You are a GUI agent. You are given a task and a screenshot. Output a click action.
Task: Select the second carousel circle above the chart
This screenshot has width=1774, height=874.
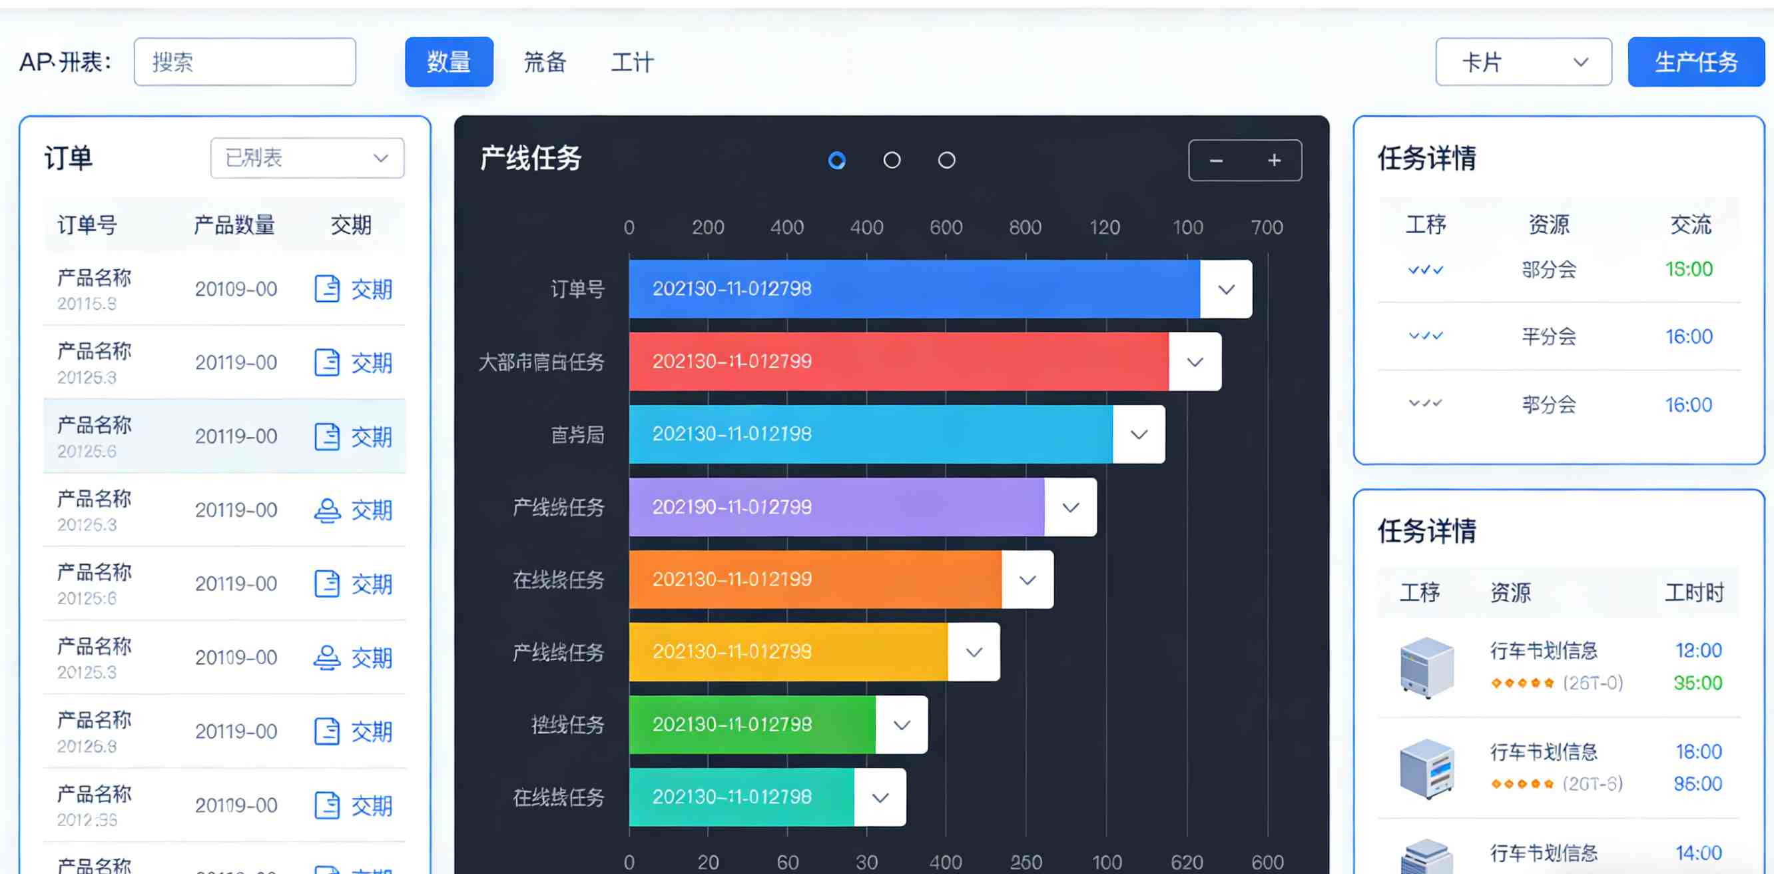coord(892,160)
